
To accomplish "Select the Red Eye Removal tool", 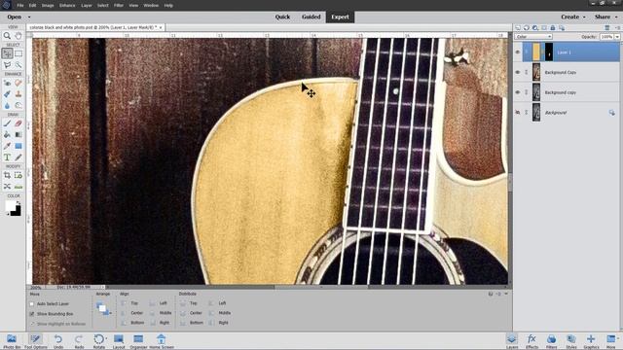I will click(7, 83).
